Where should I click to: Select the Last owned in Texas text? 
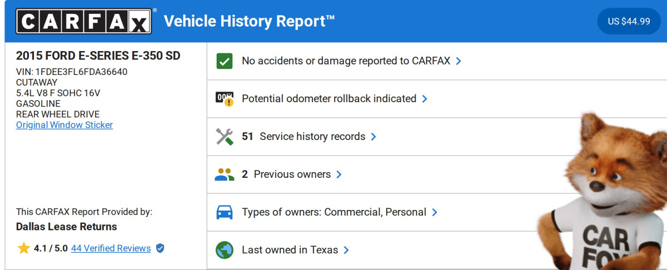tap(290, 250)
